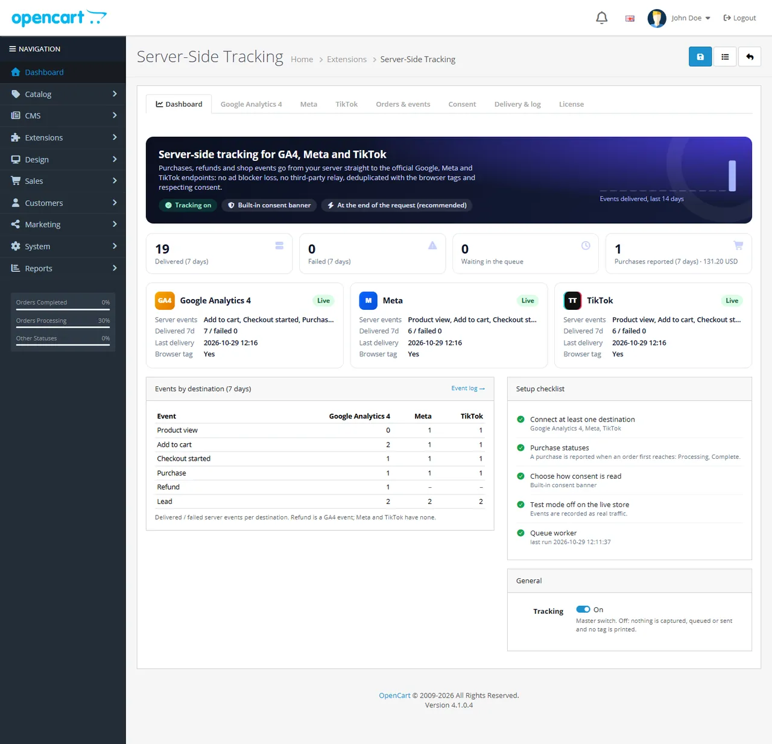Expand the CMS menu chevron
Image resolution: width=772 pixels, height=744 pixels.
[x=115, y=116]
